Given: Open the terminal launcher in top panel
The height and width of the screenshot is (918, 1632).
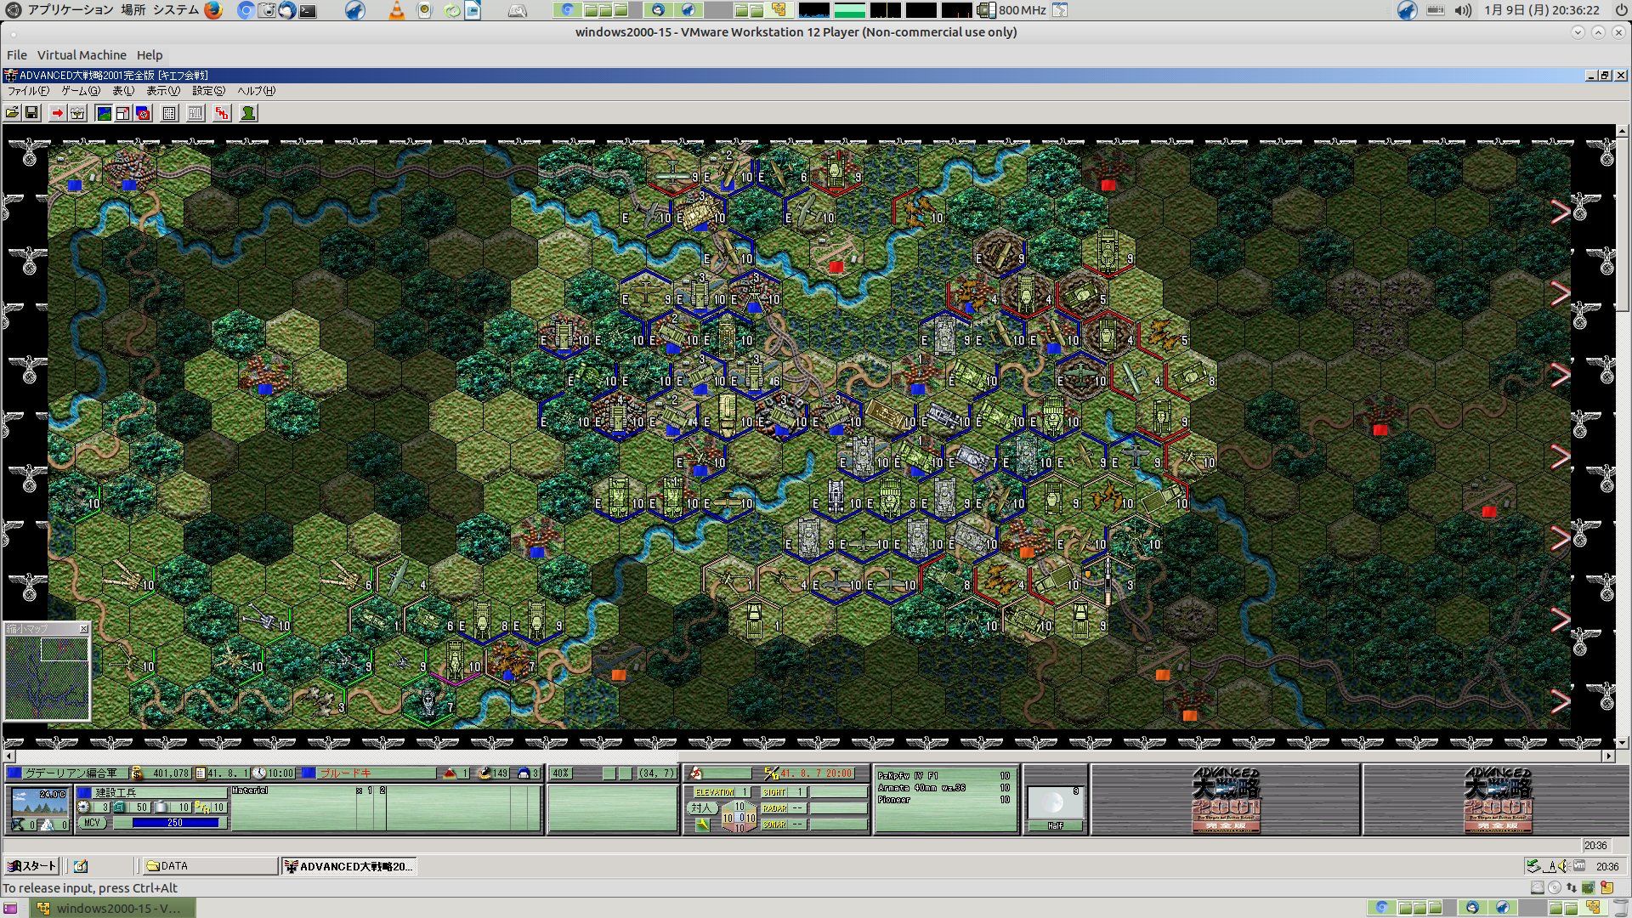Looking at the screenshot, I should (x=308, y=10).
